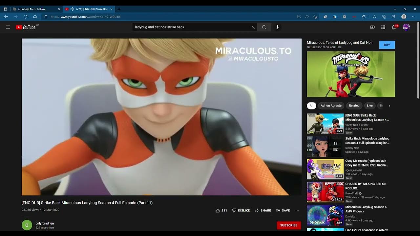Start voice search with microphone icon
This screenshot has width=420, height=236.
[277, 27]
